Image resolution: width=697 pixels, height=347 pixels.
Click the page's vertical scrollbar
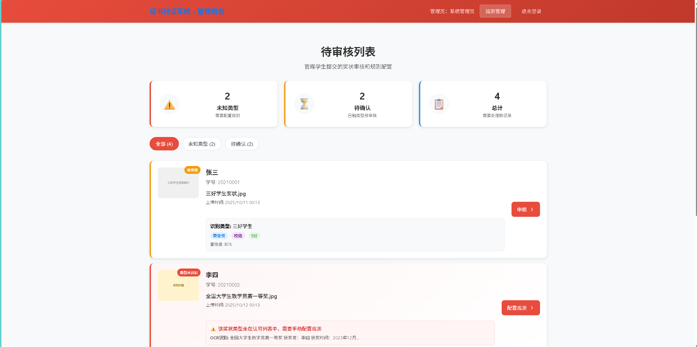pos(696,109)
